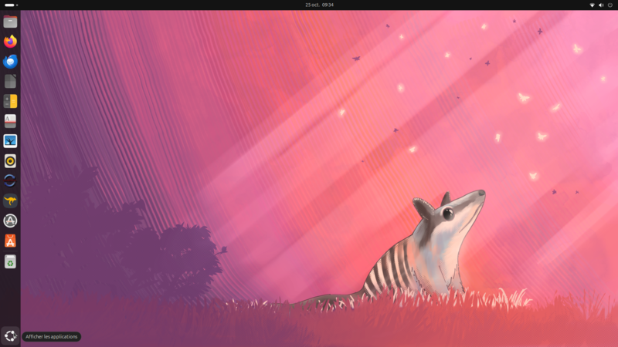618x347 pixels.
Task: Open the Files manager from the dock
Action: 10,22
